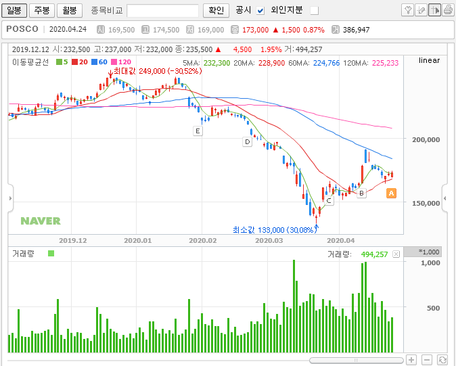This screenshot has height=366, width=456.
Task: Click the 확인 confirm button
Action: click(216, 10)
